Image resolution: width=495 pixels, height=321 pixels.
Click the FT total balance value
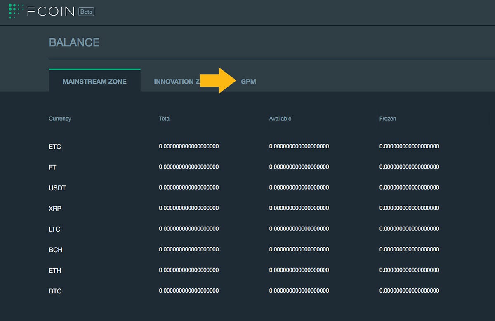[x=189, y=167]
